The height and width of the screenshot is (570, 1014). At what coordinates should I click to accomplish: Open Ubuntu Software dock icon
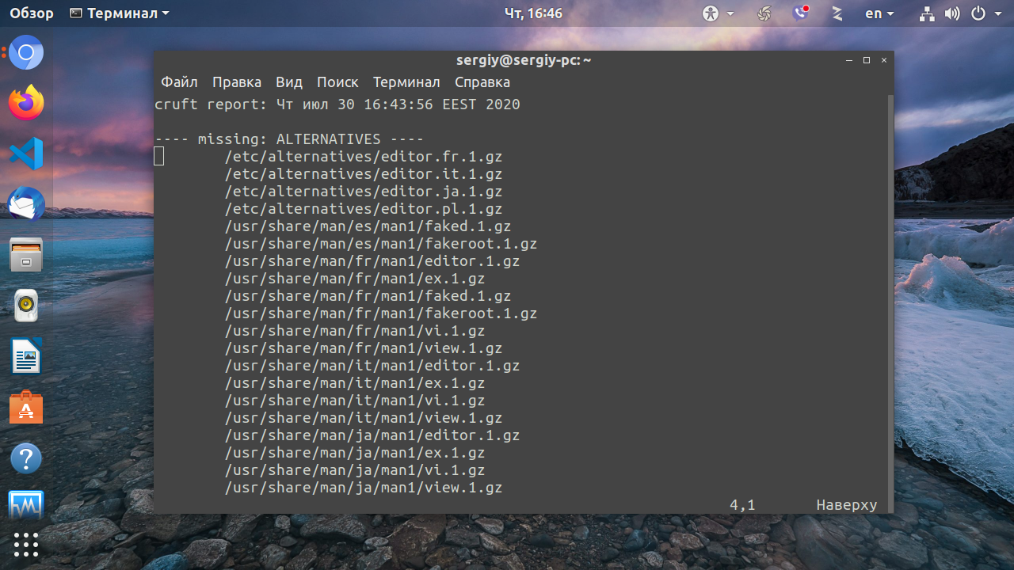click(x=26, y=408)
